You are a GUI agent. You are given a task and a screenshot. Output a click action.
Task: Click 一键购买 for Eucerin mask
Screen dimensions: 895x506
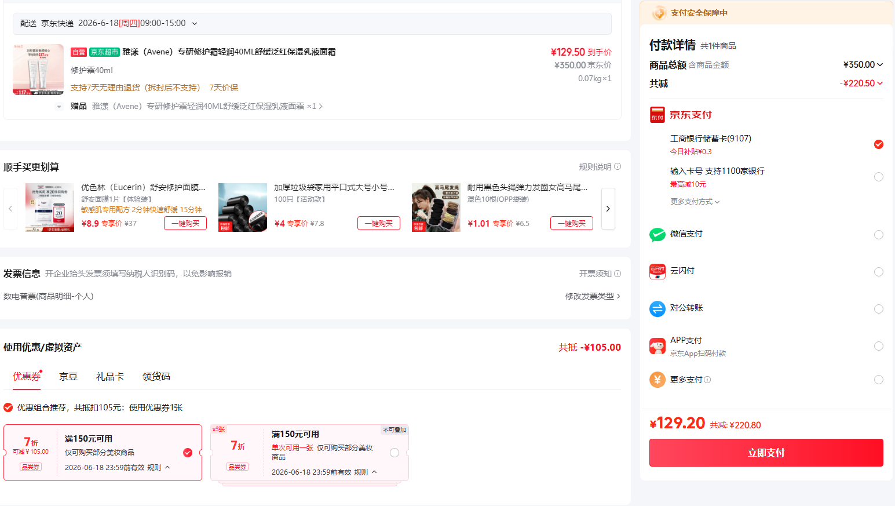click(185, 223)
